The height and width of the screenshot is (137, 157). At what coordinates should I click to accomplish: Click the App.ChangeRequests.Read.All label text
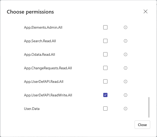tap(48, 68)
